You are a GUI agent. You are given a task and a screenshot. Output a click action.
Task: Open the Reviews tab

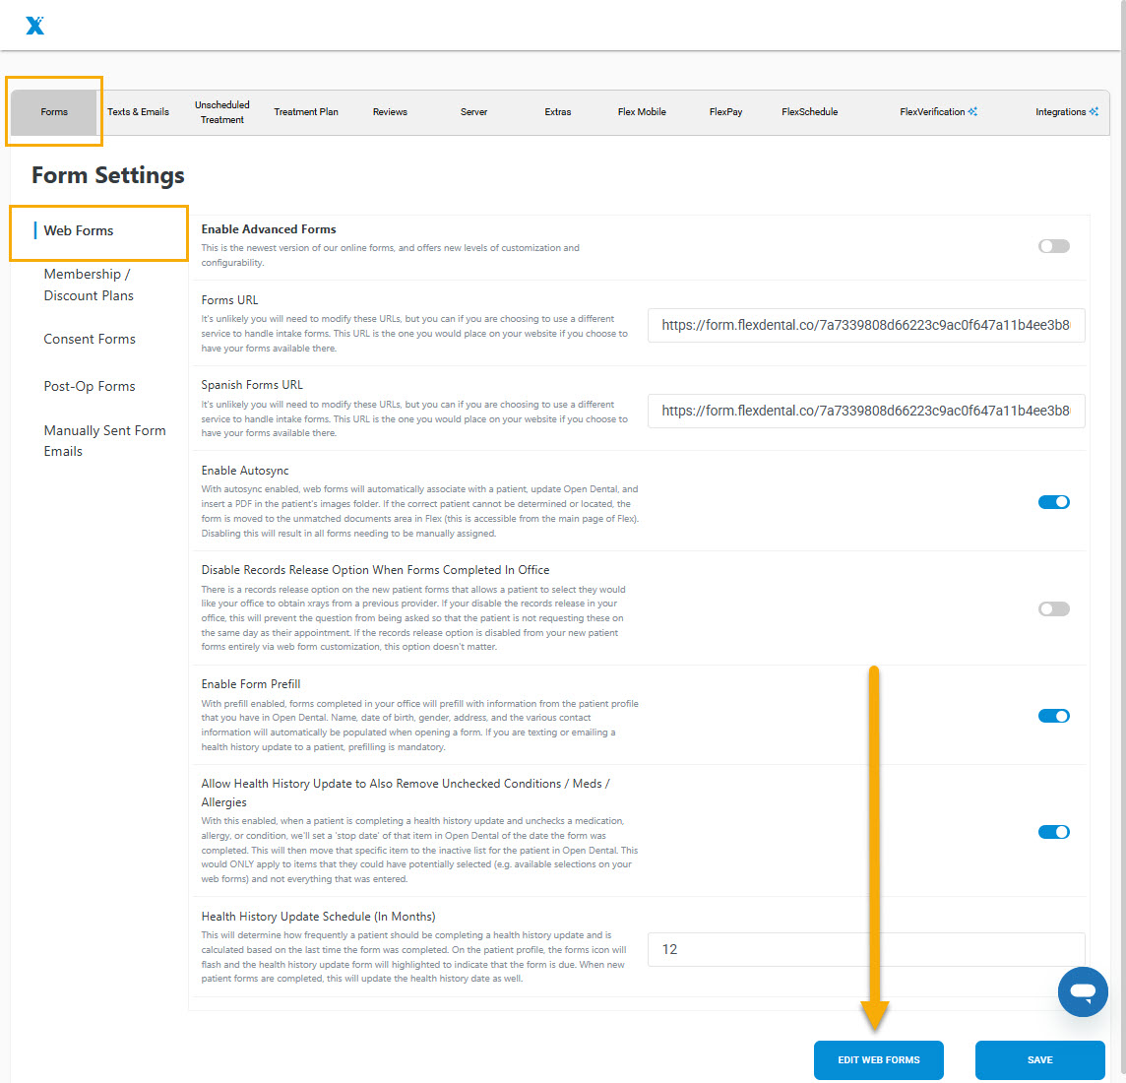click(390, 112)
